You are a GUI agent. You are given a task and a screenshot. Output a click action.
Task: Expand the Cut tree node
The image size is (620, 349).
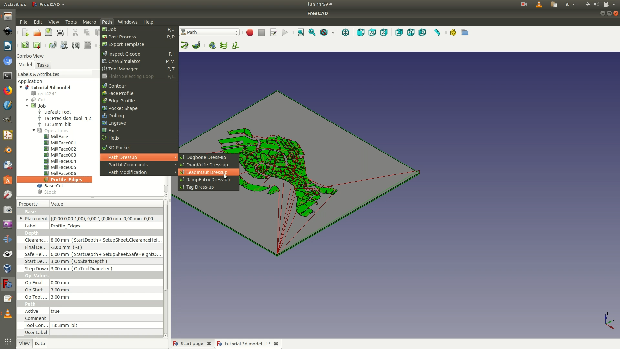tap(27, 100)
